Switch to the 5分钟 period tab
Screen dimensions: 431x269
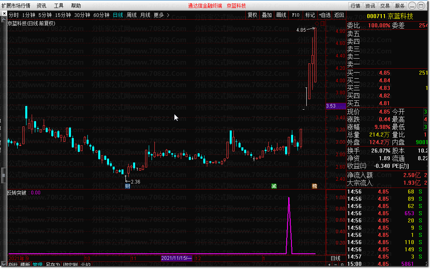[x=45, y=15]
